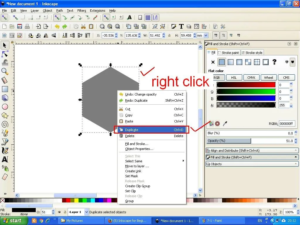
Task: Click the Undo arrow in toolbar
Action: tap(57, 26)
